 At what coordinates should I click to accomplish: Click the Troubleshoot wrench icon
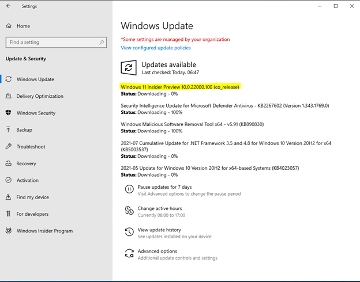click(x=9, y=146)
